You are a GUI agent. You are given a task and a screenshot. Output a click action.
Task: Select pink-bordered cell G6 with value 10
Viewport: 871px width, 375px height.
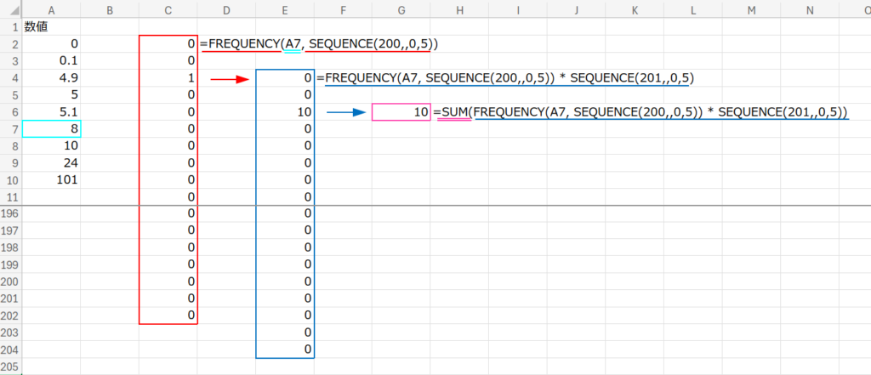(x=401, y=111)
